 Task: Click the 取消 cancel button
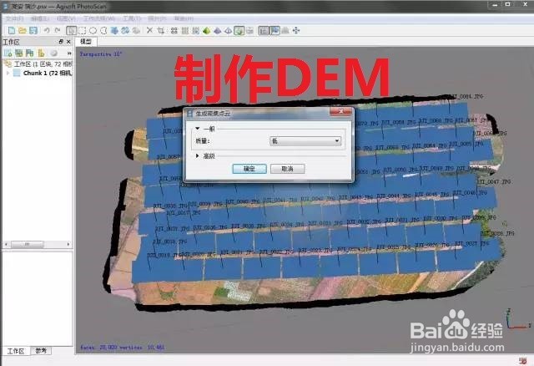287,169
